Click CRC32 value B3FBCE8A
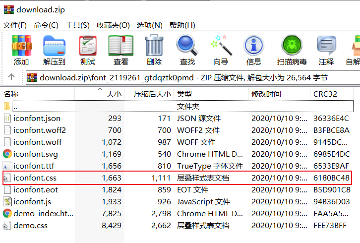 point(331,130)
